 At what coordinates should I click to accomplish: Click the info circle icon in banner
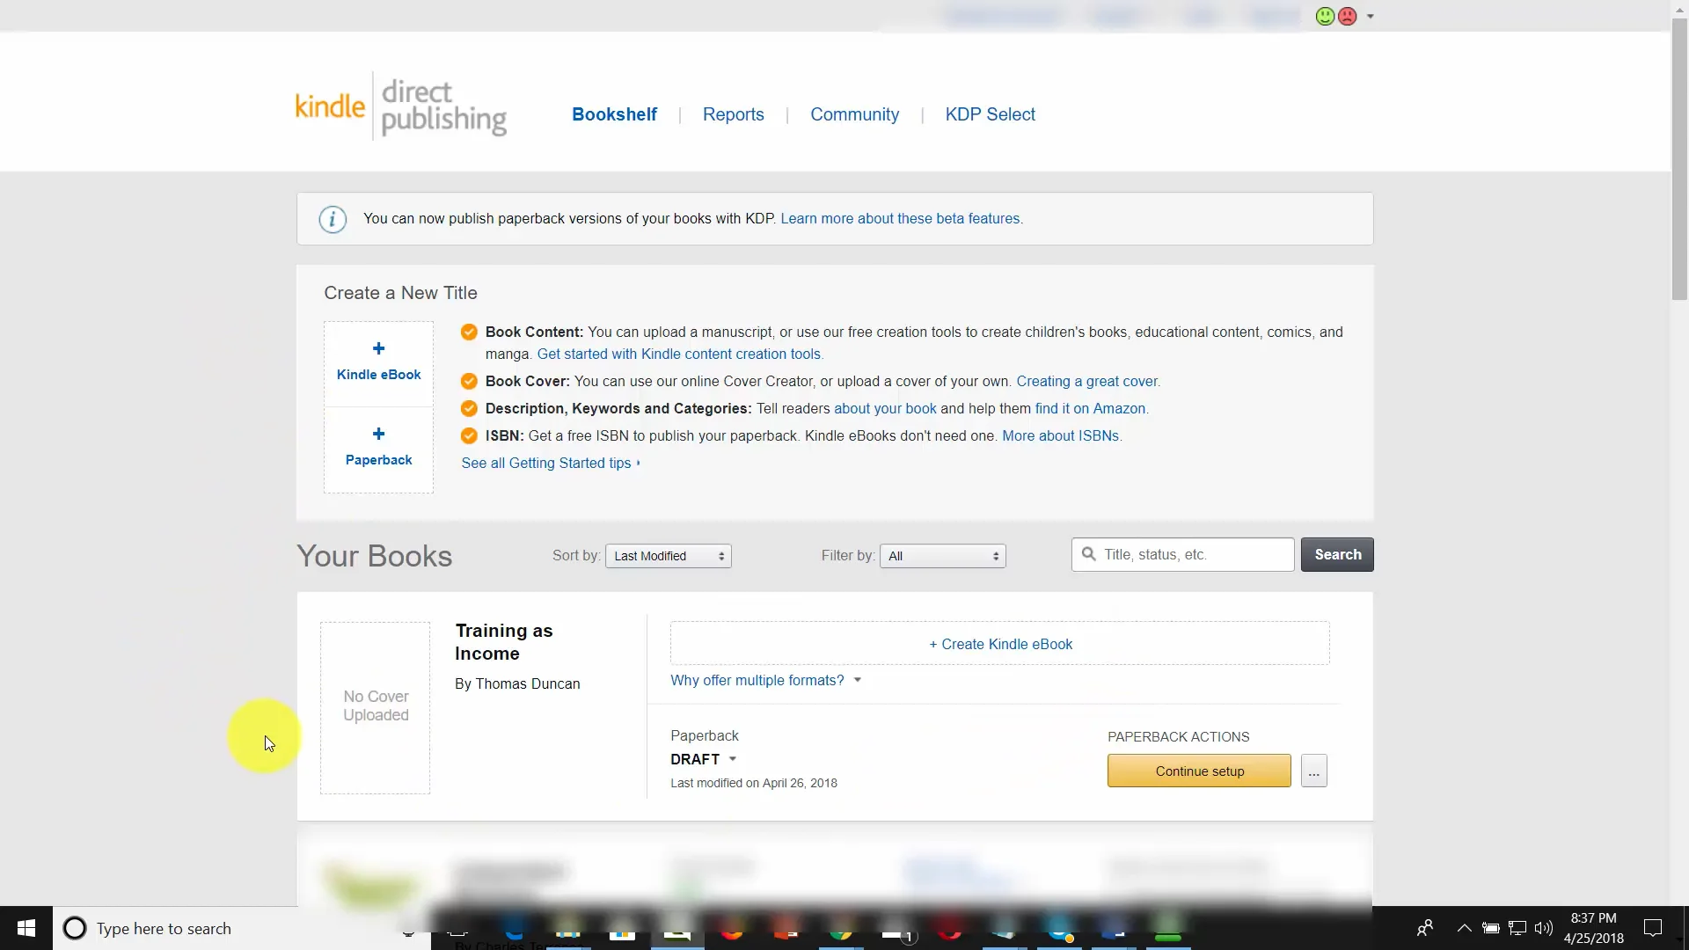[x=333, y=219]
